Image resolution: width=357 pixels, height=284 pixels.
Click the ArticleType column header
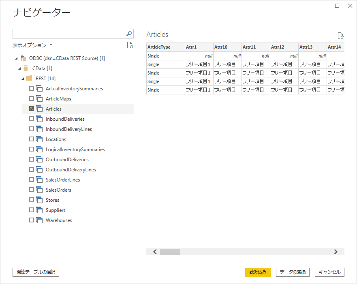(165, 47)
